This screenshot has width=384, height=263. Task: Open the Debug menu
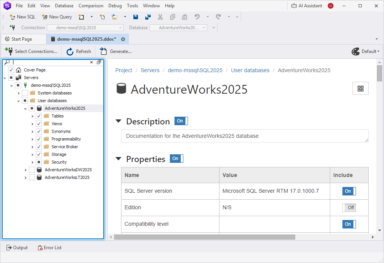tap(115, 6)
